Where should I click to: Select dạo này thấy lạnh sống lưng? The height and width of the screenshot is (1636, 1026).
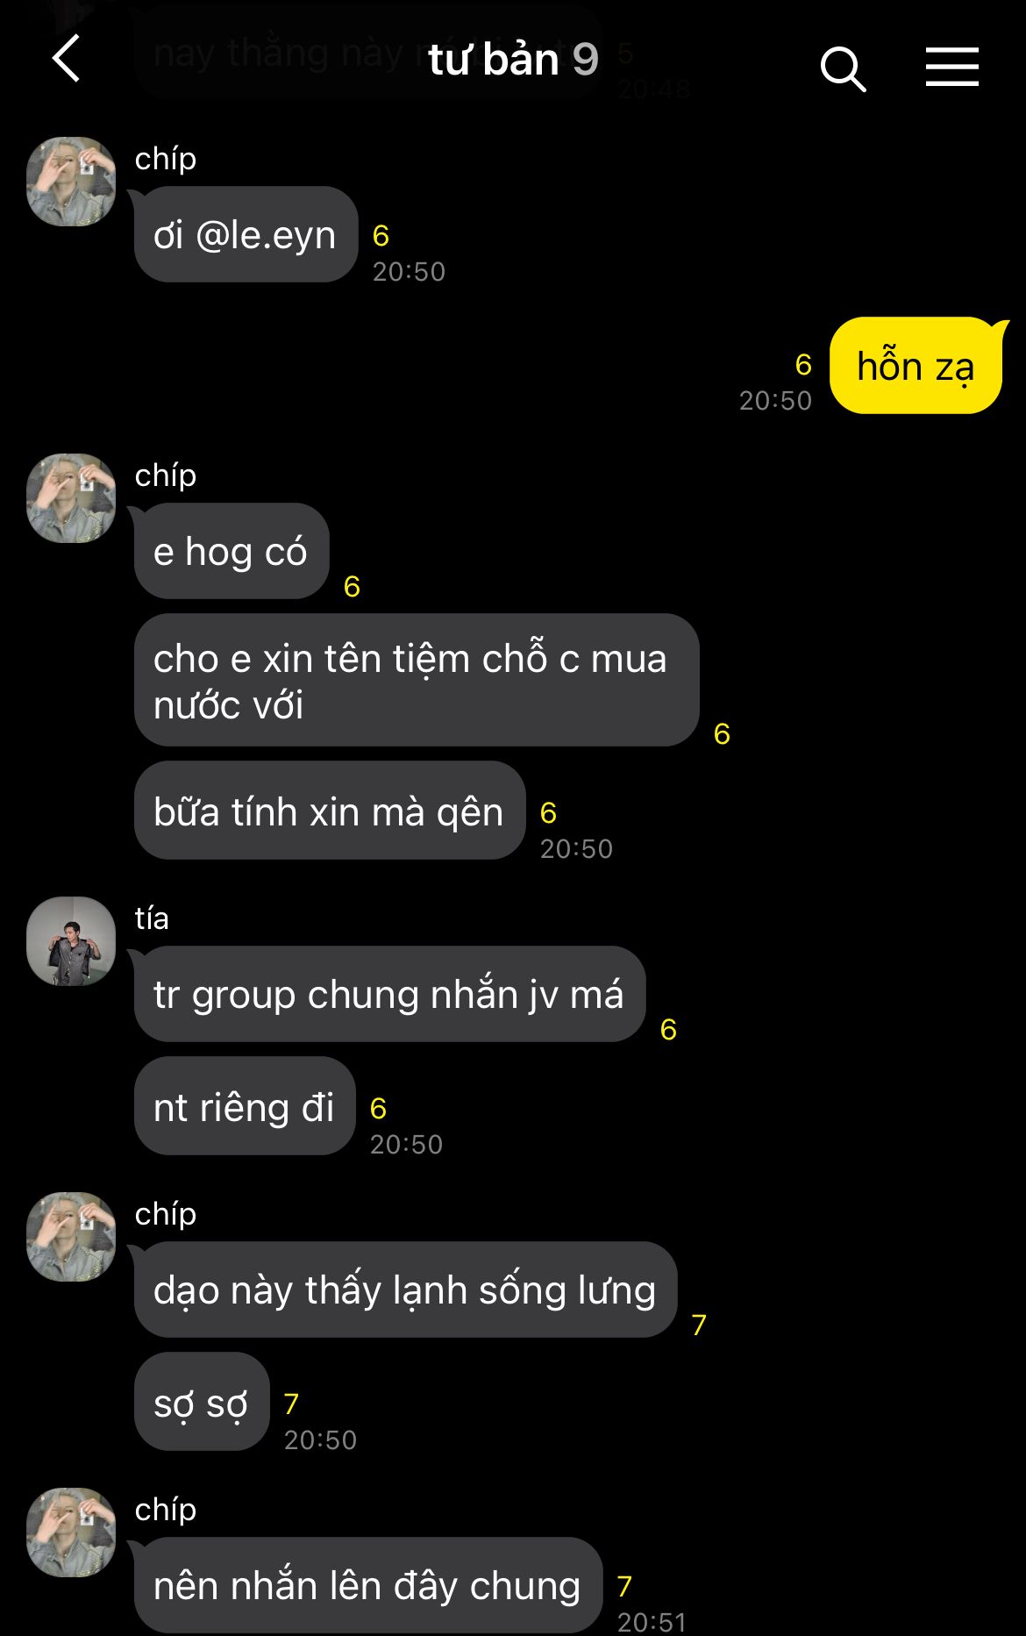coord(405,1290)
